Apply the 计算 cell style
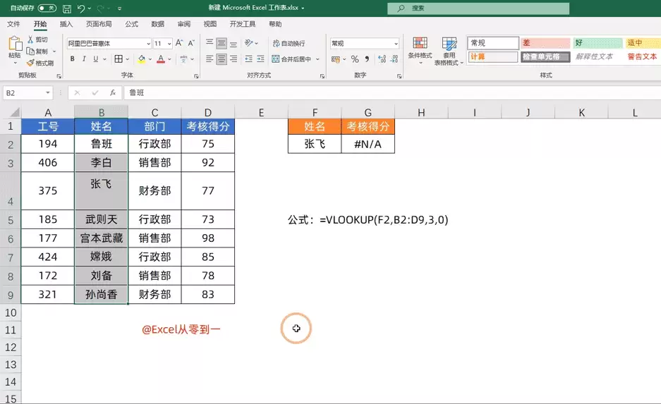Screen dimensions: 661x404 pyautogui.click(x=492, y=56)
